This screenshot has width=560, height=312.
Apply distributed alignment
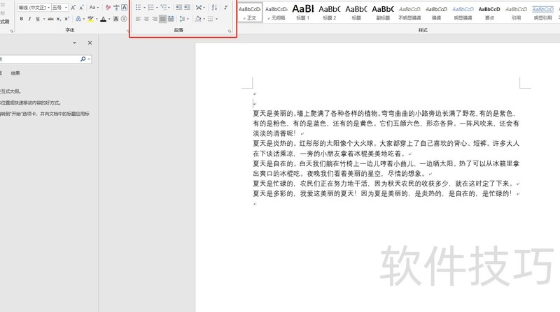[171, 19]
